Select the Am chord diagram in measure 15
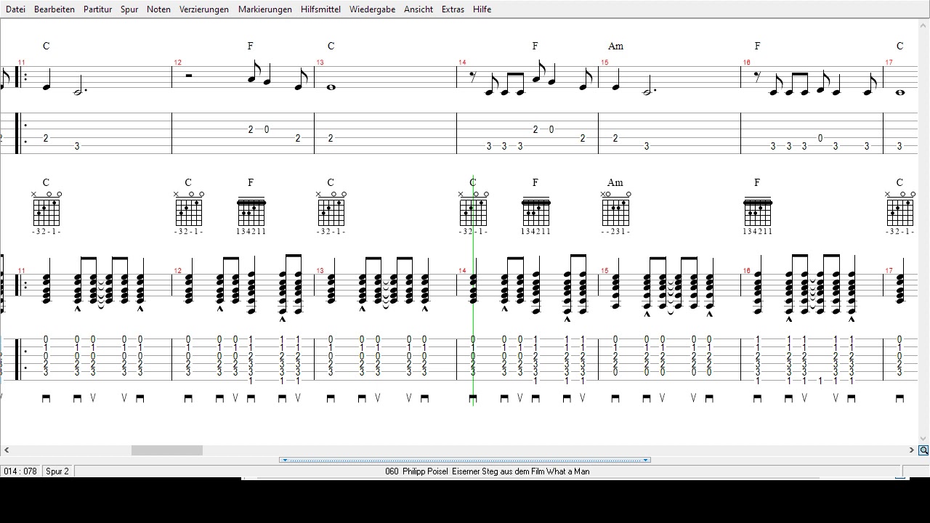This screenshot has width=930, height=523. pos(615,213)
